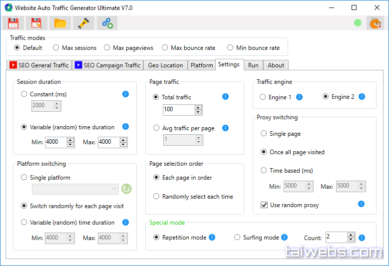Select the Surfing mode radio button
389x266 pixels.
pos(238,238)
